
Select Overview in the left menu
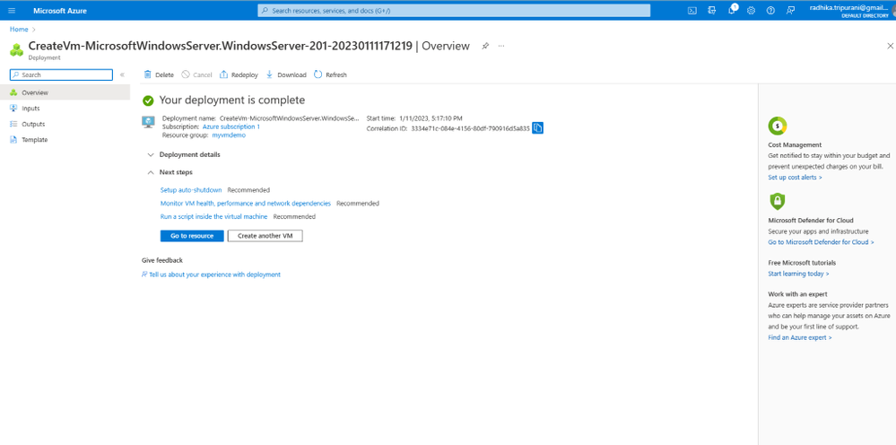[x=65, y=92]
